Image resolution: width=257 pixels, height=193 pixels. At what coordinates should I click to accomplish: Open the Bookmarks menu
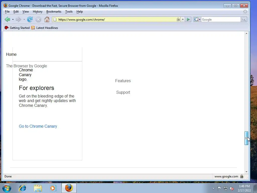[54, 12]
